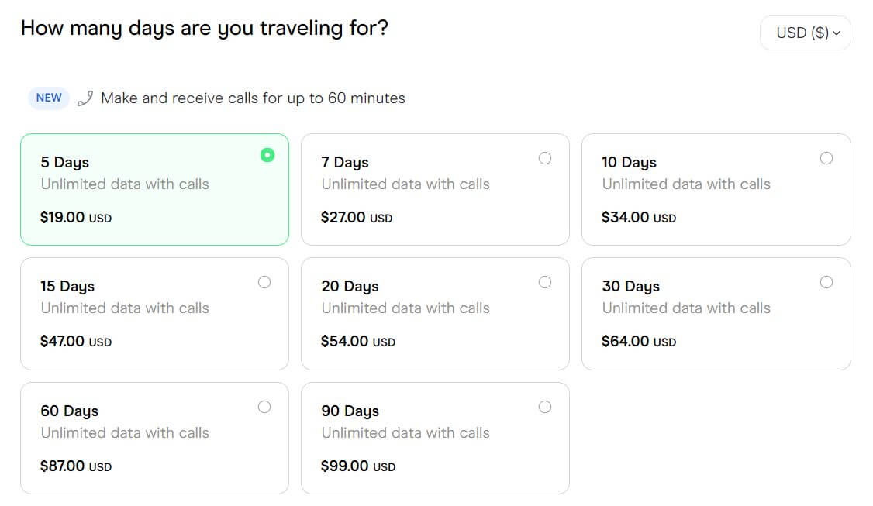Click the NEW badge label
This screenshot has width=873, height=506.
[49, 98]
